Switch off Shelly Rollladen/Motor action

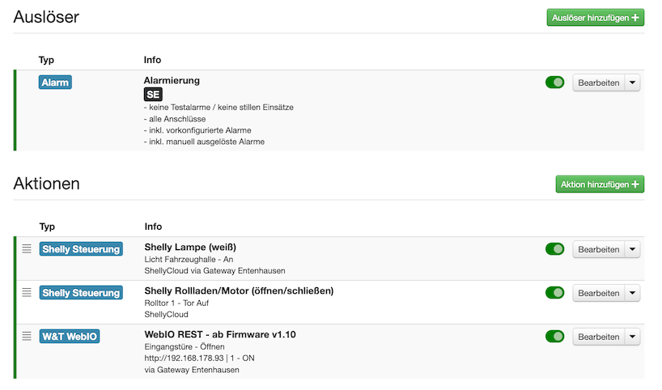point(554,292)
